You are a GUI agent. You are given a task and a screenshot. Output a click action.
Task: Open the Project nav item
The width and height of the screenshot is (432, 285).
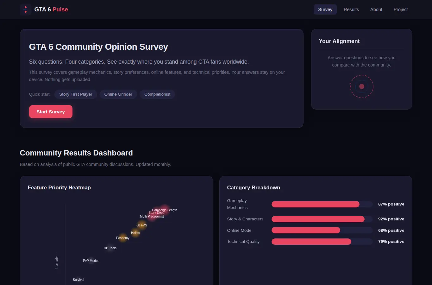pyautogui.click(x=401, y=9)
